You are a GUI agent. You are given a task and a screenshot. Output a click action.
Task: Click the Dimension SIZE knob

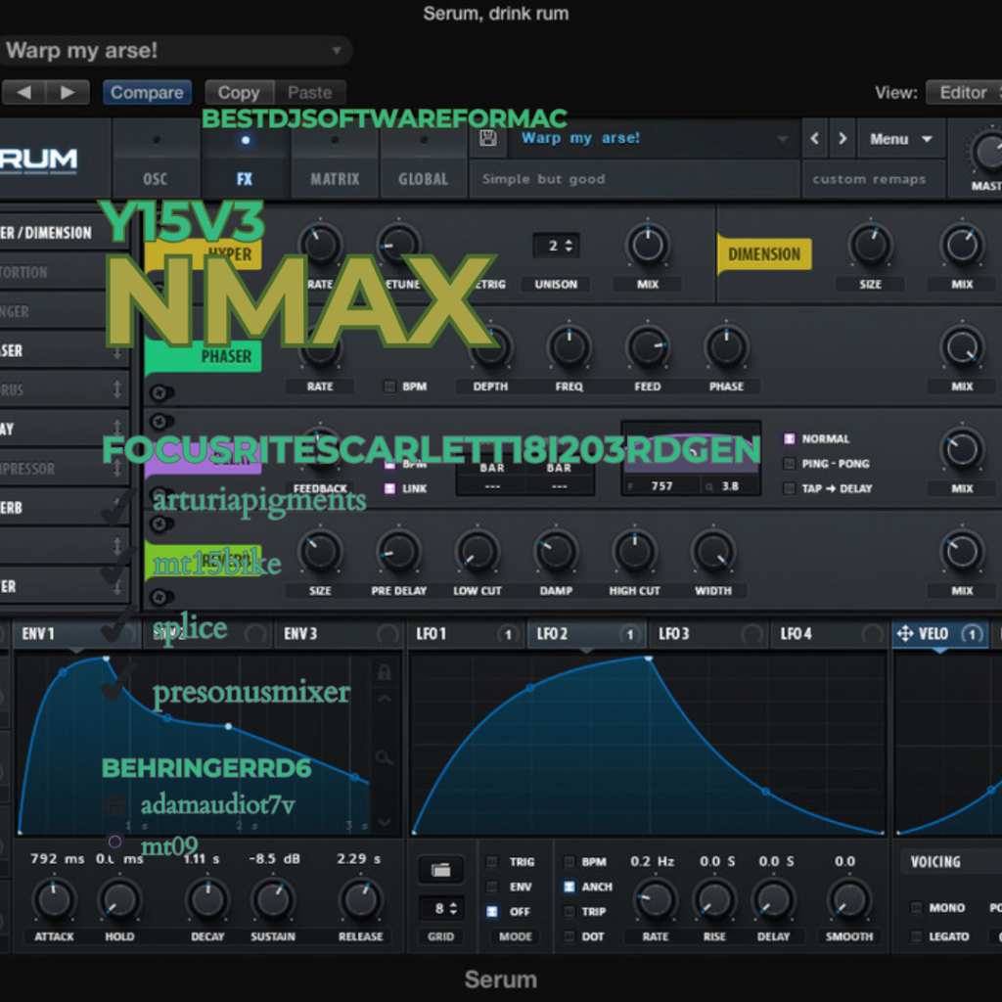pos(870,246)
